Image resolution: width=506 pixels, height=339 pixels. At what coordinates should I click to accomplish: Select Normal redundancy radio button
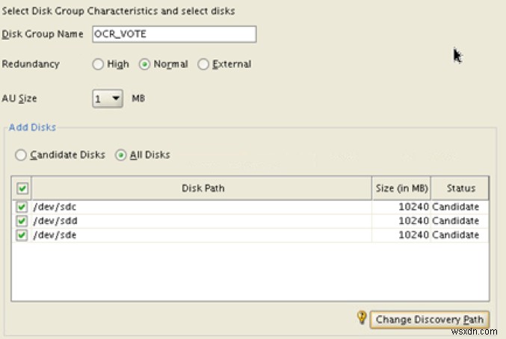(x=146, y=64)
